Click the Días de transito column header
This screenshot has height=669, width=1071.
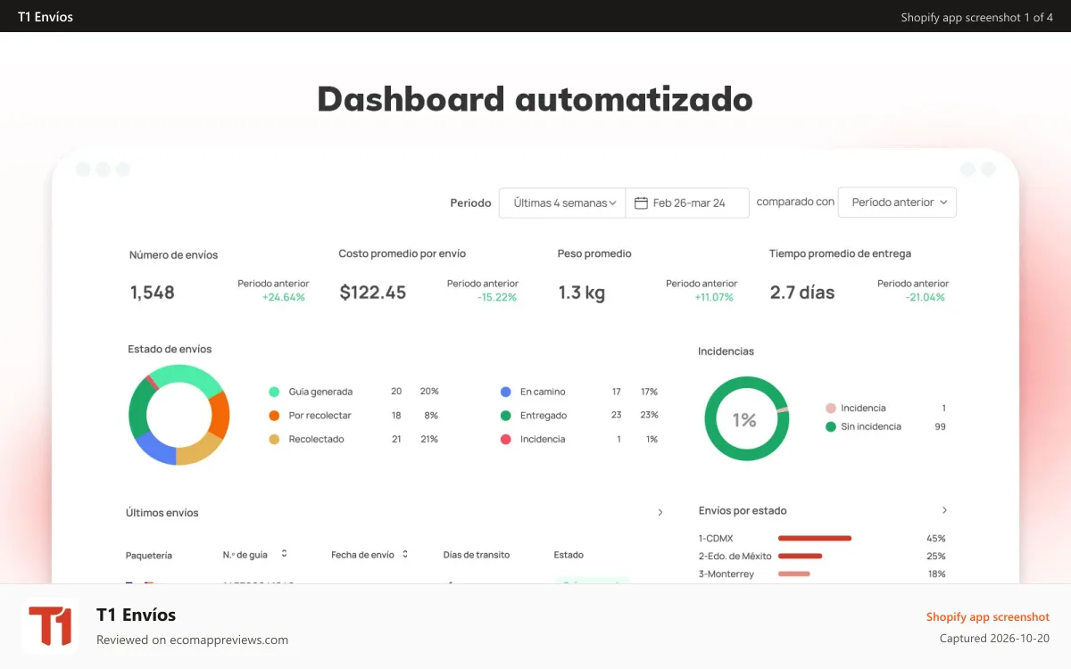pos(477,555)
